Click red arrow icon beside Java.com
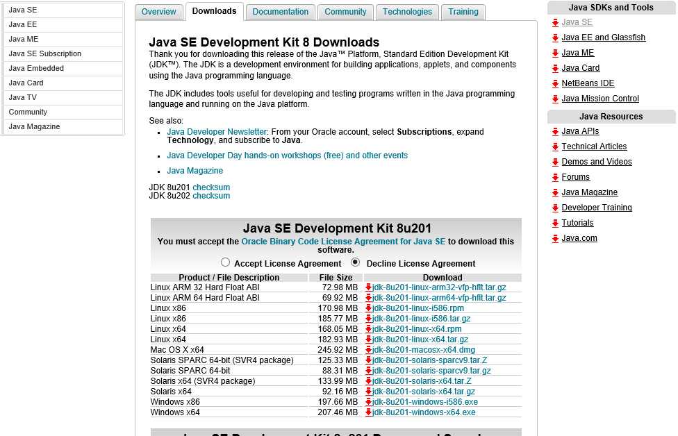 pos(556,239)
